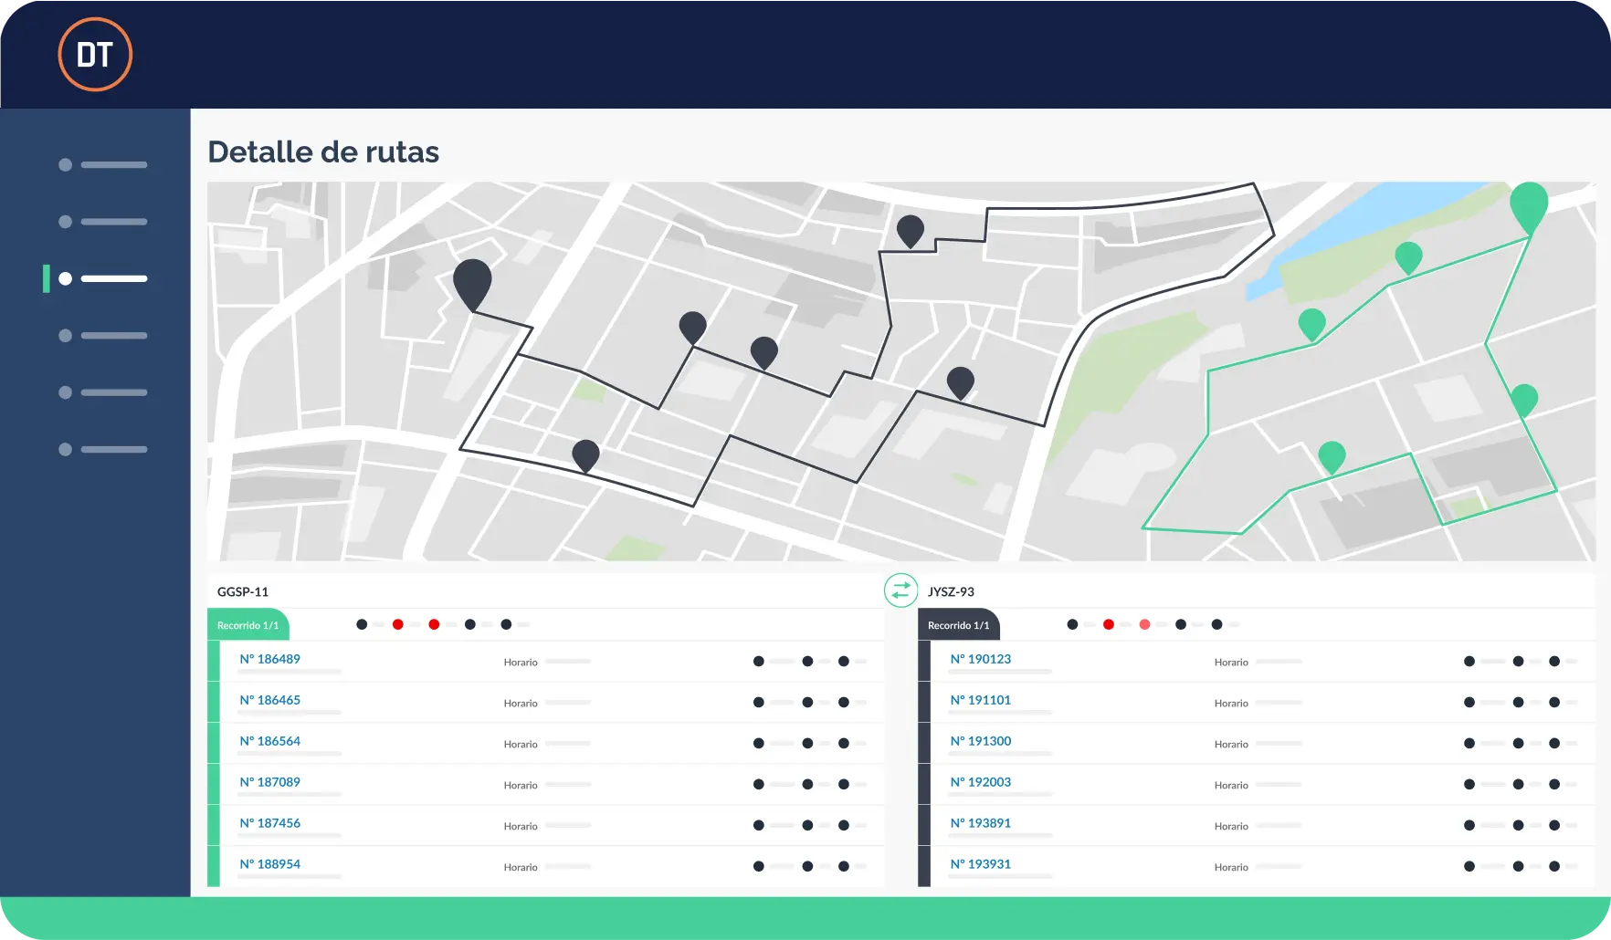Screen dimensions: 1611x940
Task: Open the last sidebar menu item
Action: click(x=103, y=449)
